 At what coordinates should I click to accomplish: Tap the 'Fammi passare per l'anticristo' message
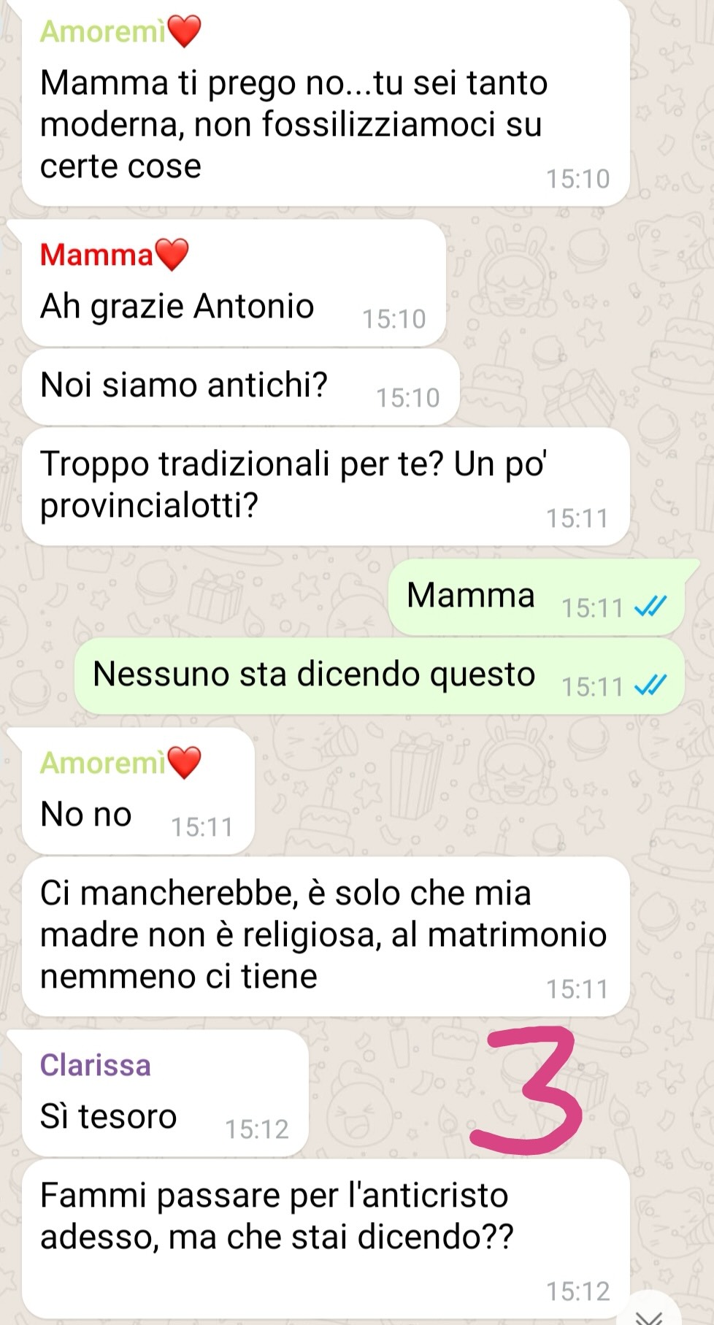pos(326,1240)
